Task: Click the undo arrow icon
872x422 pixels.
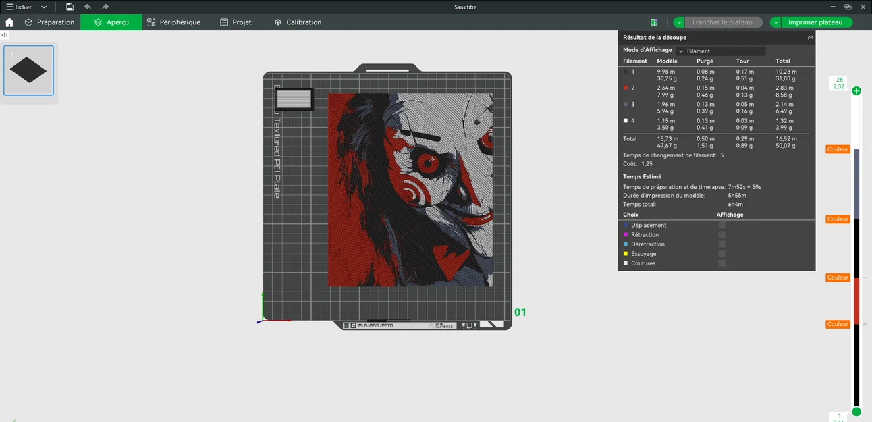Action: 88,7
